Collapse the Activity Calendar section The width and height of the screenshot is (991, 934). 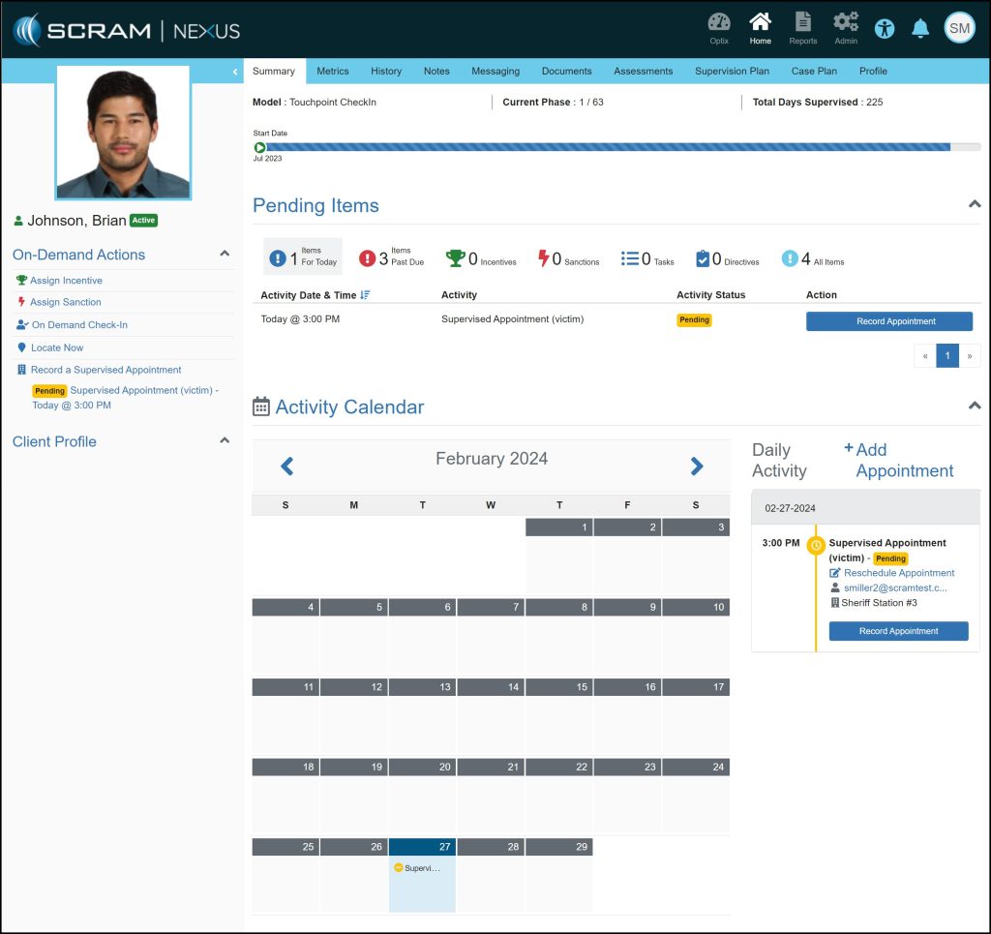974,407
